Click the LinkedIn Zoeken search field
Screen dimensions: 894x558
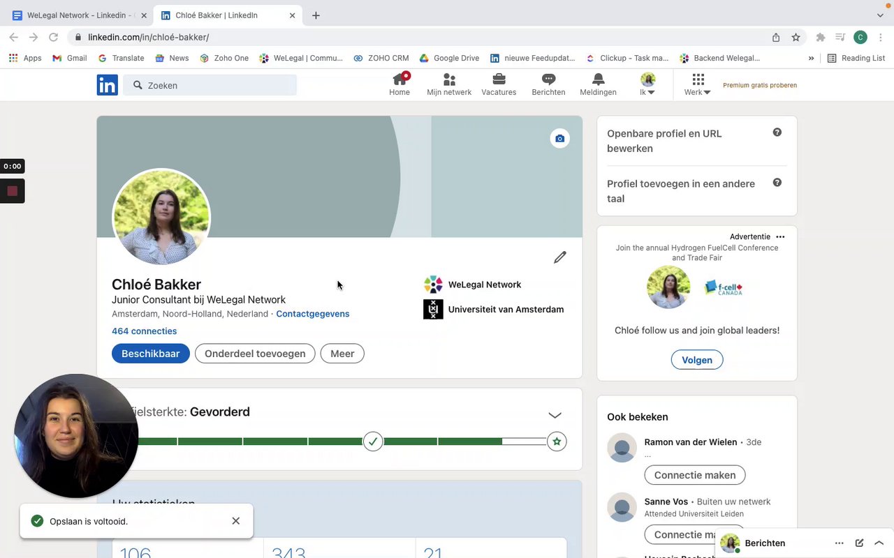(x=210, y=85)
